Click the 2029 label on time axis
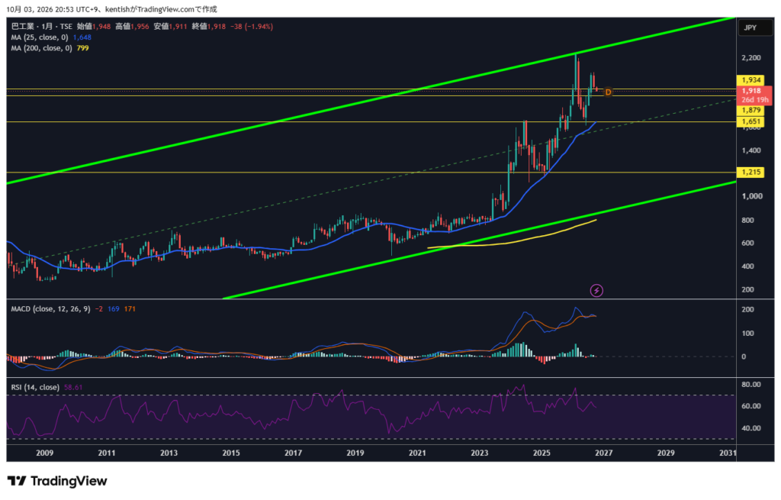 (x=666, y=453)
